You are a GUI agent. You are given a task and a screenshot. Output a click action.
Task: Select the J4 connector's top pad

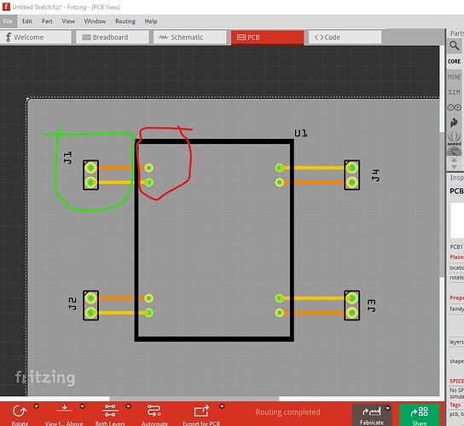click(x=352, y=168)
